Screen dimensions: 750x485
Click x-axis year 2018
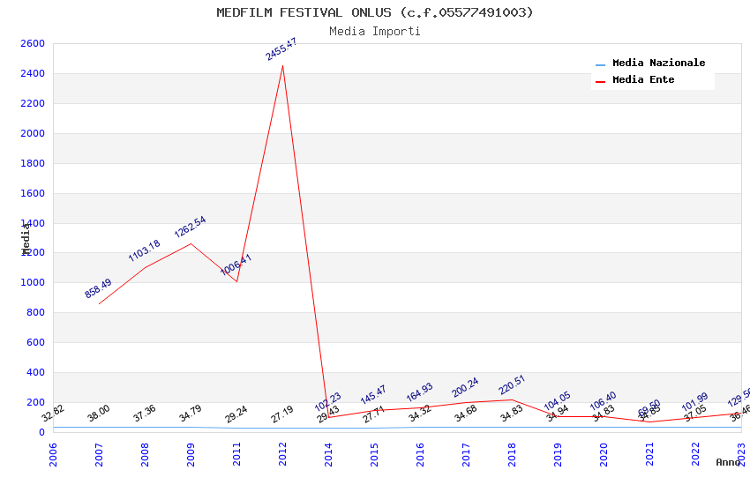[x=512, y=454]
